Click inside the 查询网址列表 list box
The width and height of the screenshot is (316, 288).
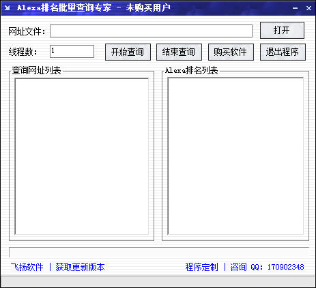point(82,157)
